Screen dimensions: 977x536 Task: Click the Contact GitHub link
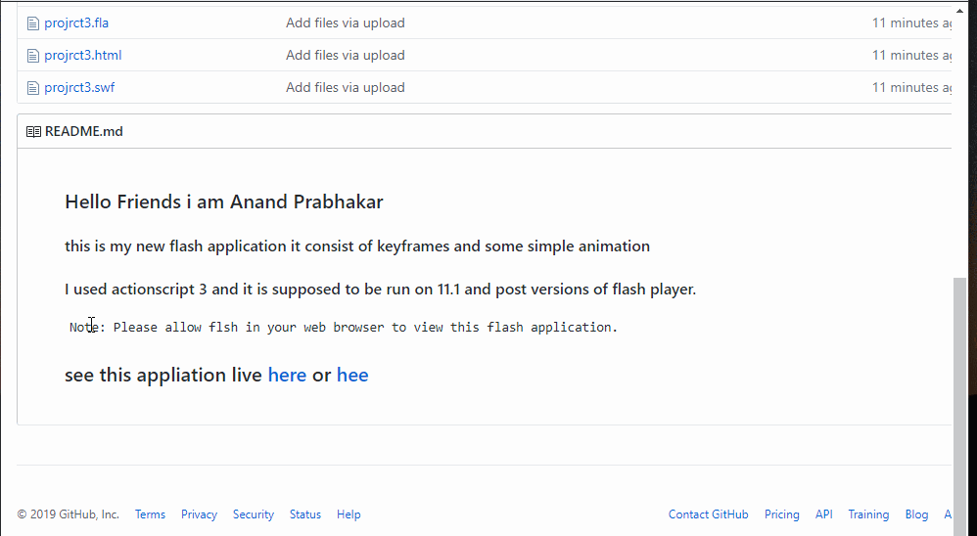point(708,514)
